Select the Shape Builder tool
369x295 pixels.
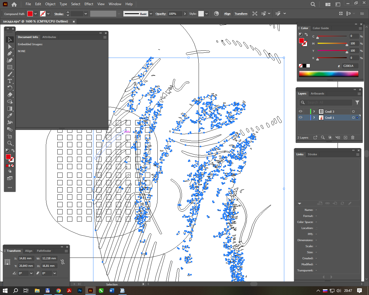click(10, 102)
